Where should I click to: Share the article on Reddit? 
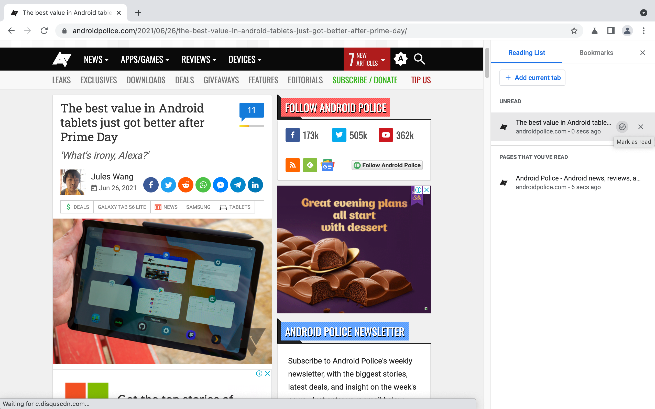pyautogui.click(x=186, y=185)
